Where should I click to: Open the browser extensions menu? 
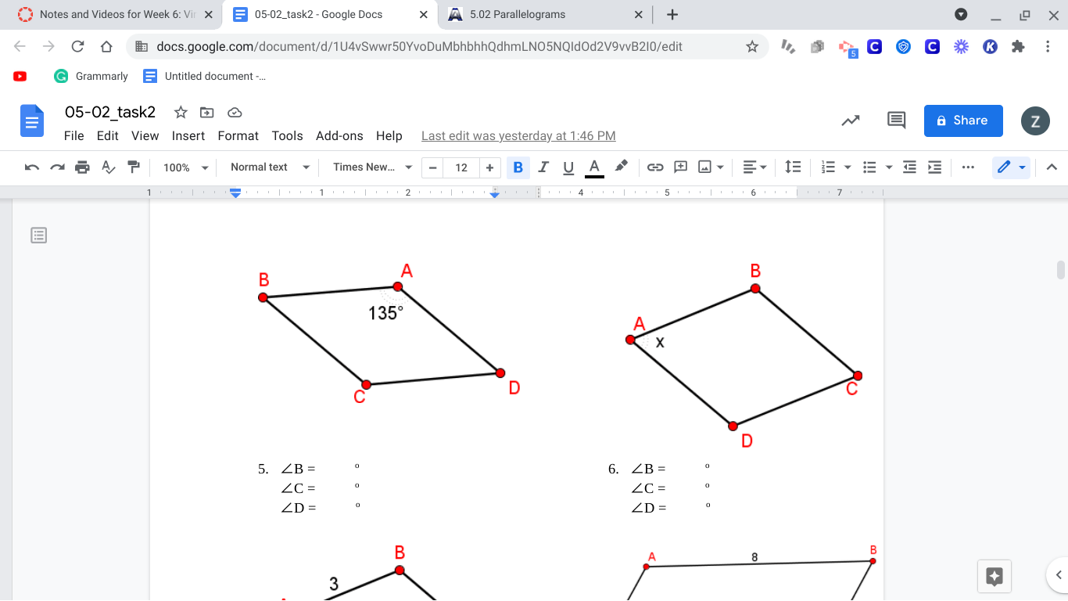[x=1018, y=46]
